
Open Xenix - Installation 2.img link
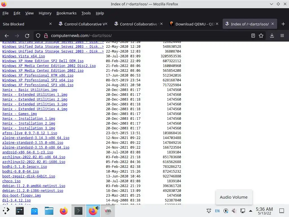pos(29,123)
